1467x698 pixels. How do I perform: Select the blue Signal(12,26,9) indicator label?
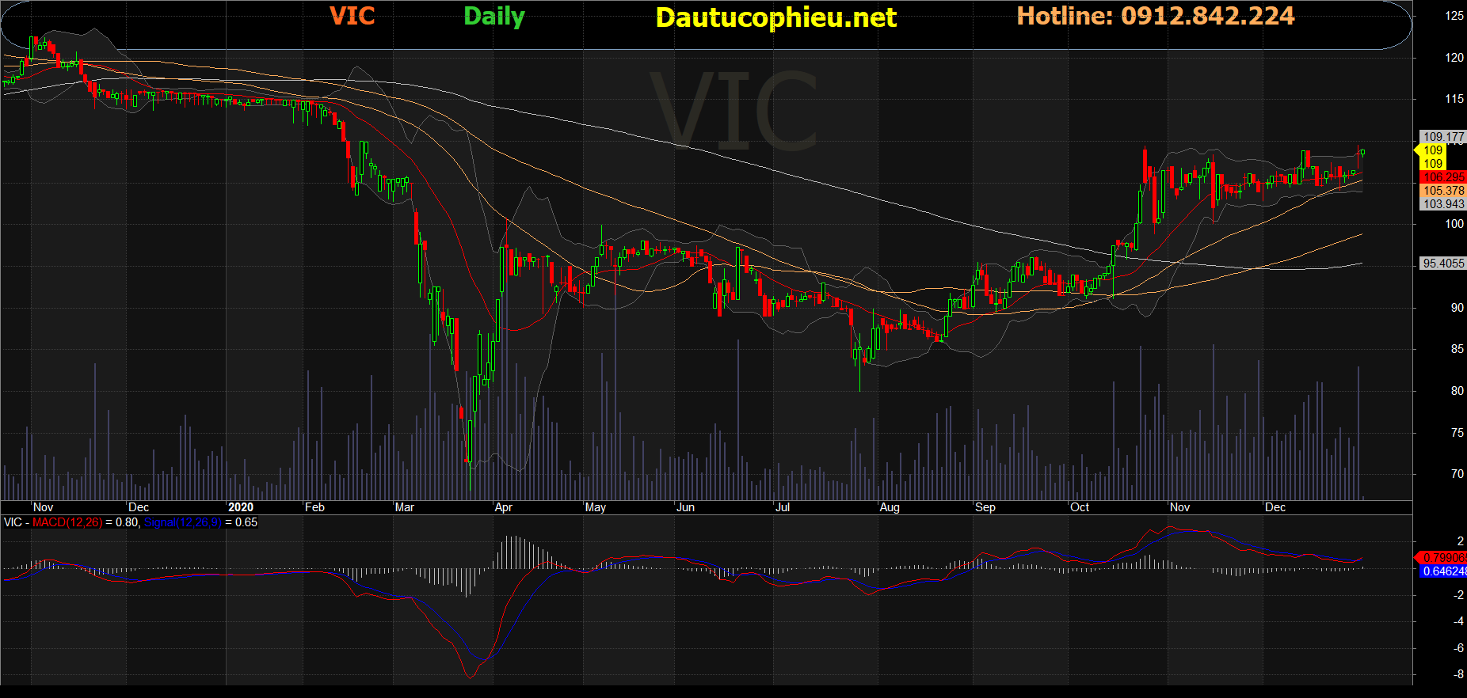click(183, 522)
